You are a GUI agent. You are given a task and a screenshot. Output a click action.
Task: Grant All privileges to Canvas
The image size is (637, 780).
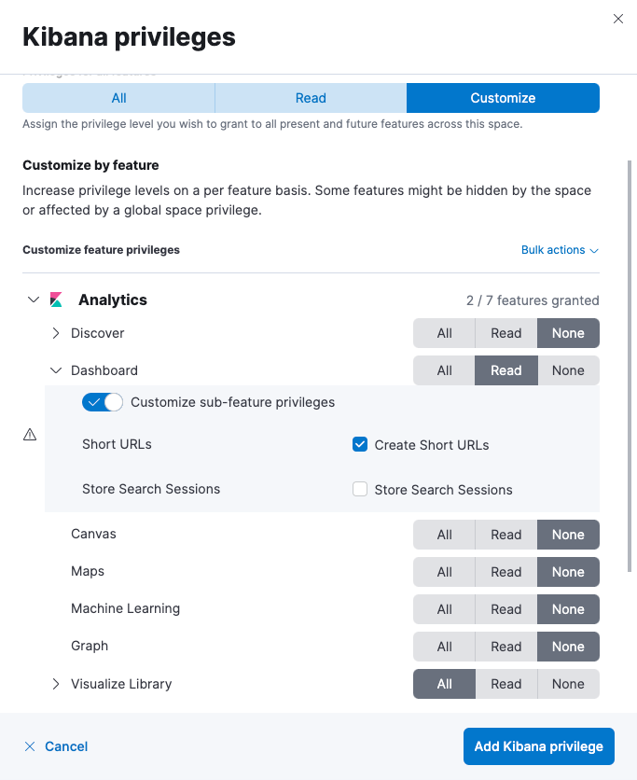pos(444,535)
